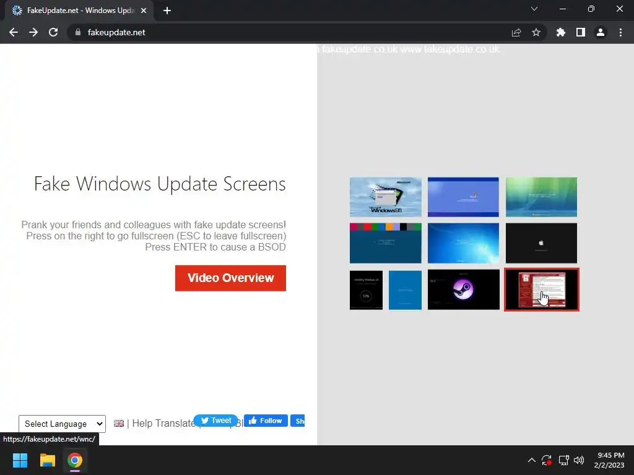This screenshot has height=475, width=634.
Task: Click the red Video Overview button
Action: pyautogui.click(x=230, y=278)
